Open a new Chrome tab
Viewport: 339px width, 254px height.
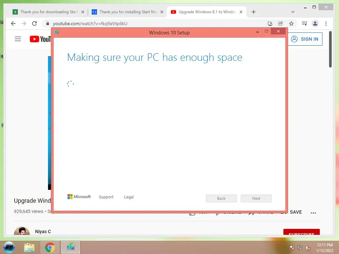click(x=254, y=12)
